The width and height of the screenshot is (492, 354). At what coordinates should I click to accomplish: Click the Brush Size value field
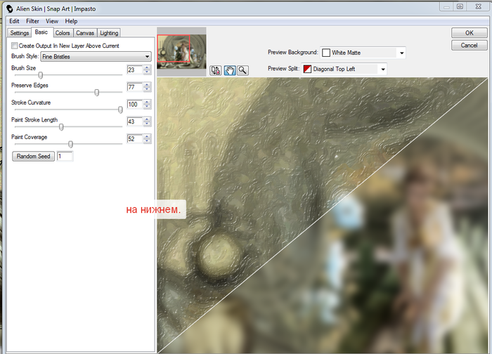(x=135, y=70)
